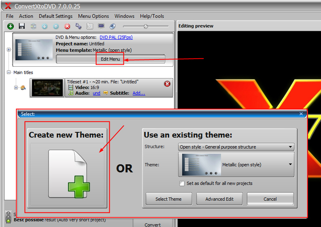Click the menu layout grid icon in the toolbar
The height and width of the screenshot is (227, 321).
[90, 26]
